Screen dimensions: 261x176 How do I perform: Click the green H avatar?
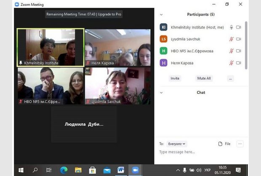pyautogui.click(x=163, y=51)
